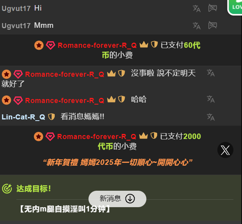Click the green LOV button at top corner

(235, 7)
